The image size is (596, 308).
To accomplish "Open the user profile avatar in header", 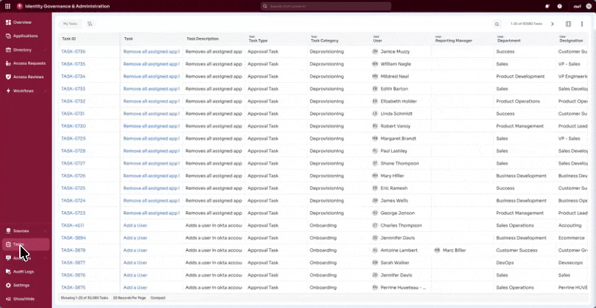I will pyautogui.click(x=589, y=6).
